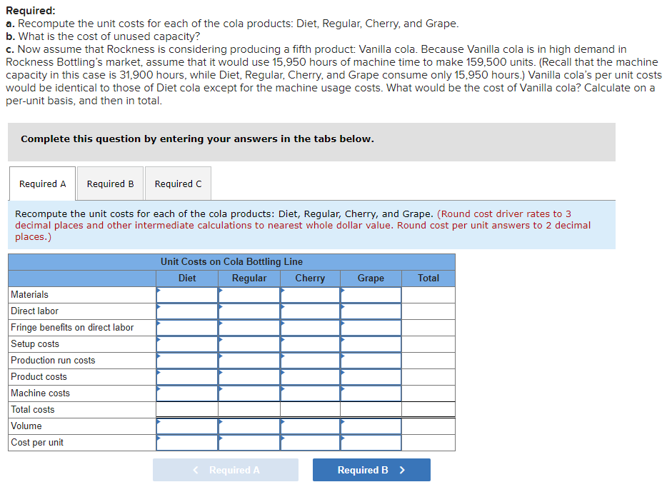The width and height of the screenshot is (667, 487).
Task: Select Setup costs cell under Diet
Action: point(187,344)
